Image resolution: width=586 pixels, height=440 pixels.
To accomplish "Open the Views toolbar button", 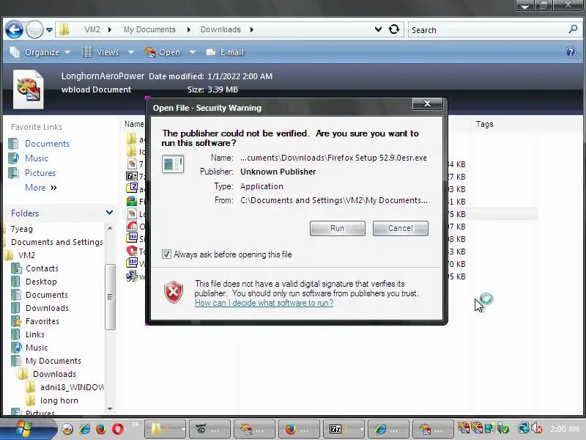I will click(100, 52).
